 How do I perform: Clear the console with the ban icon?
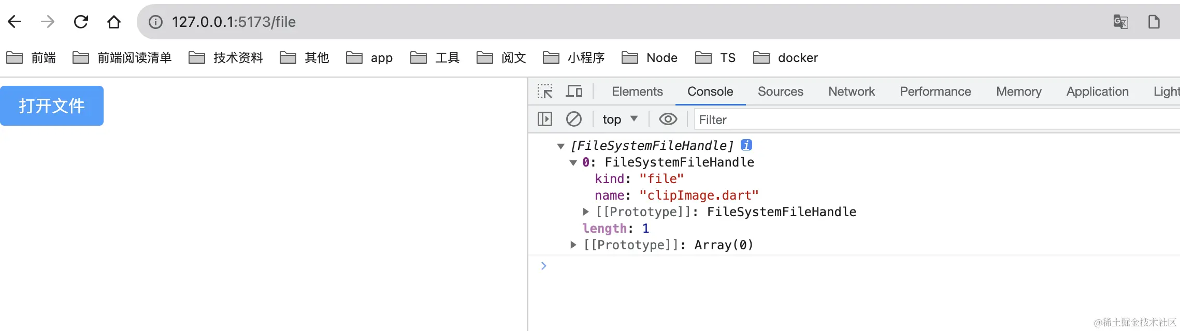coord(574,119)
